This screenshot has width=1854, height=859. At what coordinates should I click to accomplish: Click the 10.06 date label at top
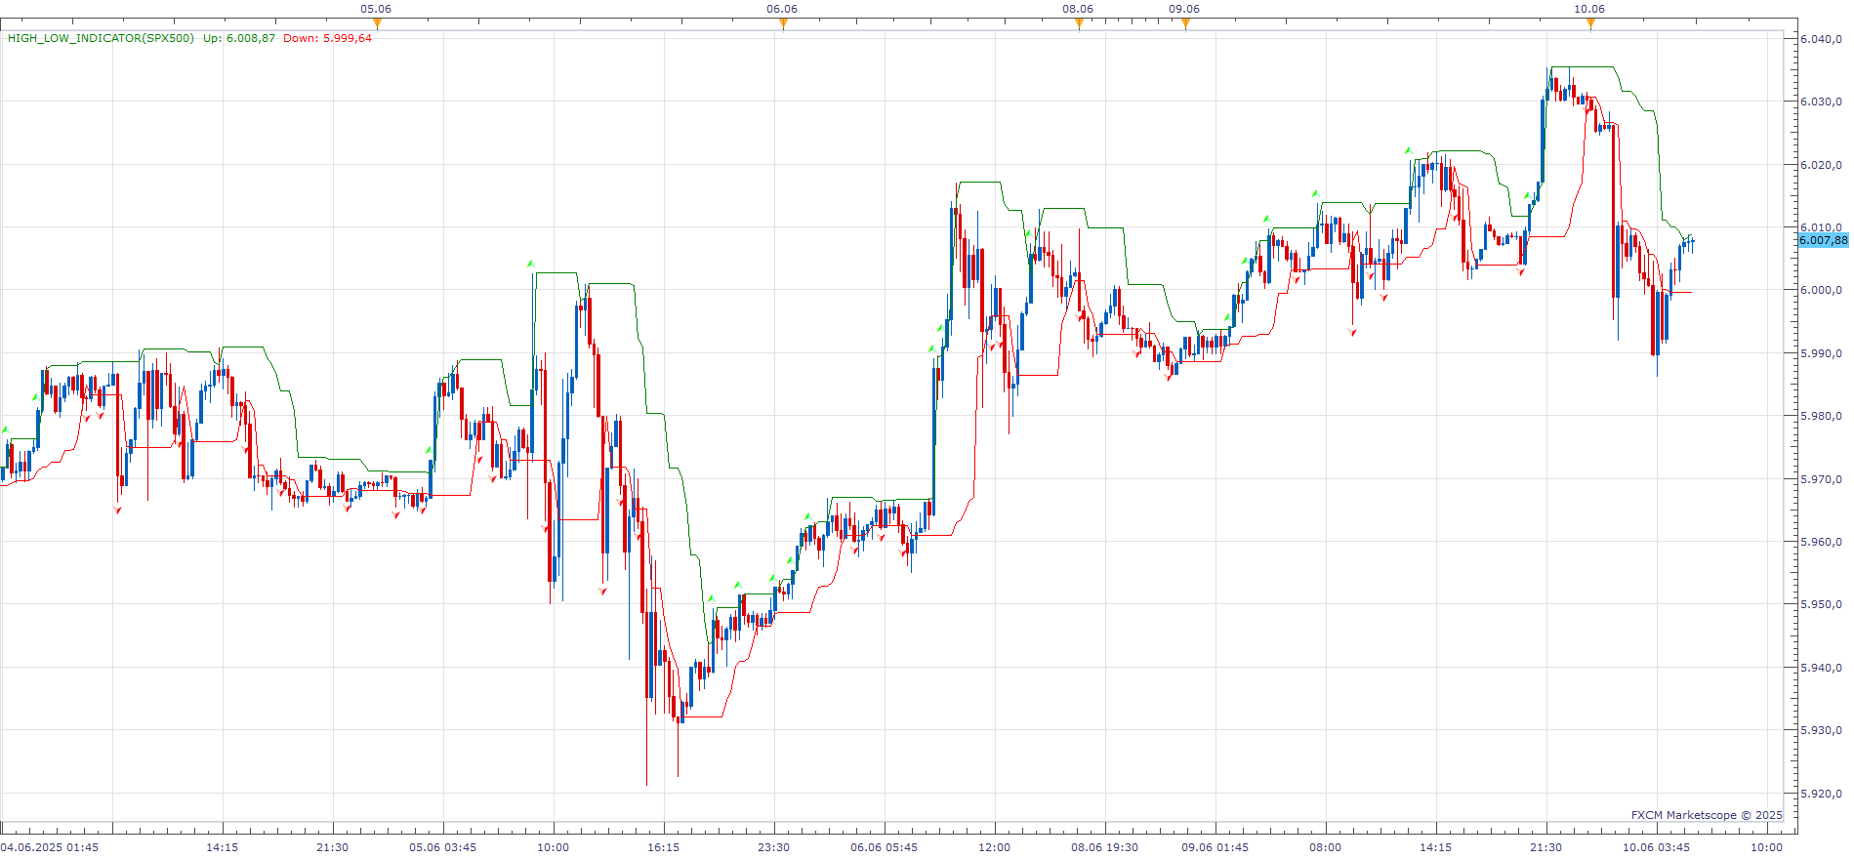(1589, 9)
